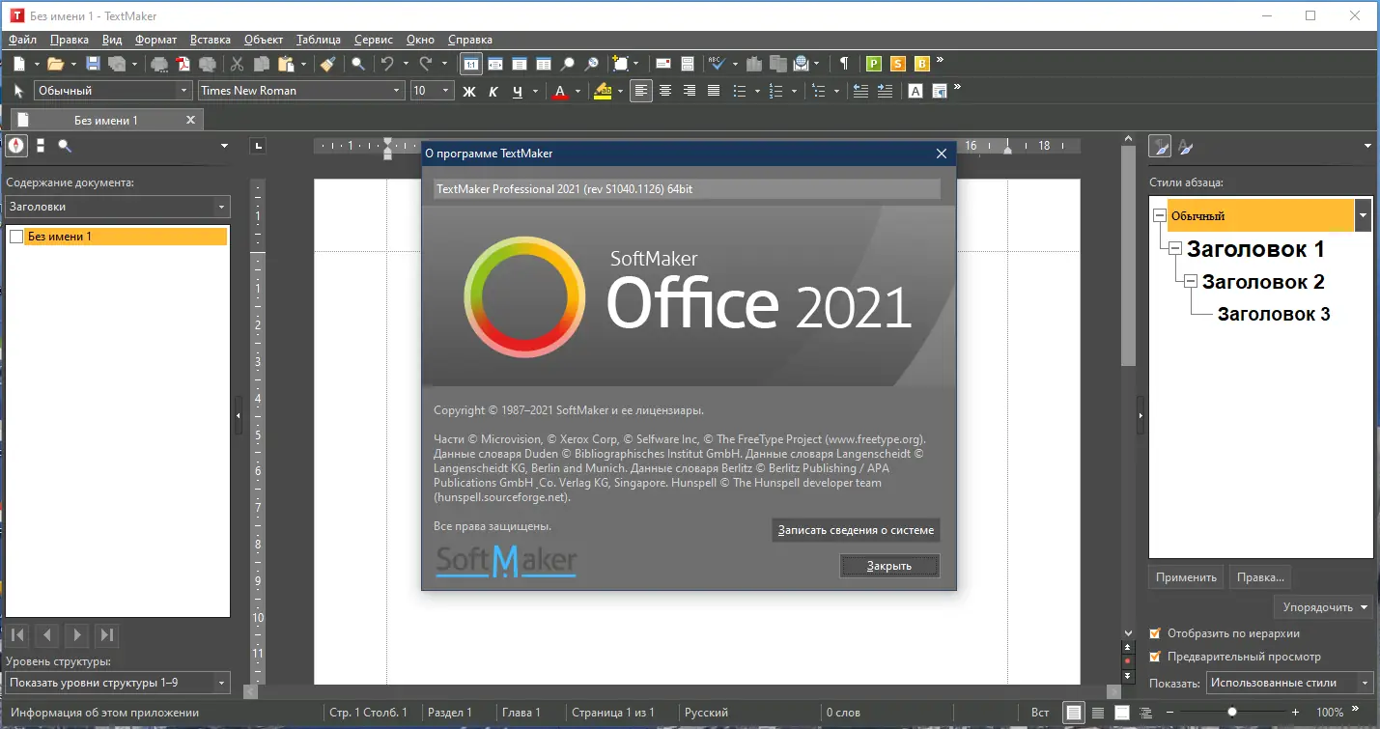Open the 'Справка' menu

tap(470, 40)
